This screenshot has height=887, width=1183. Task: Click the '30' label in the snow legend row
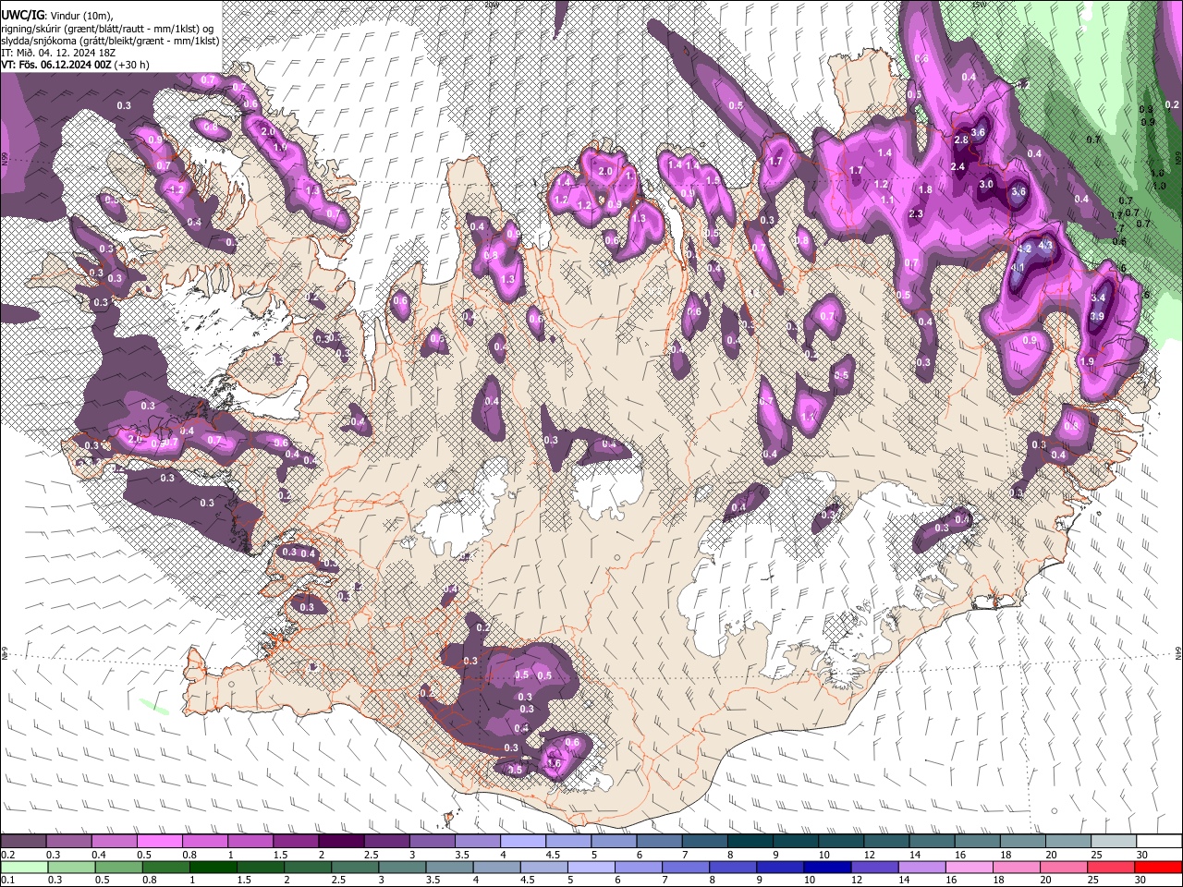tap(1142, 855)
